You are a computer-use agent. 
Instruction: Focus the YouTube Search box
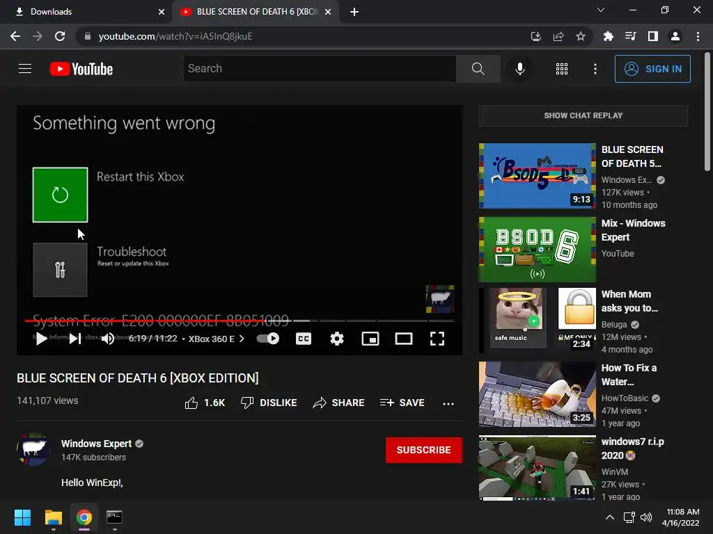point(320,69)
